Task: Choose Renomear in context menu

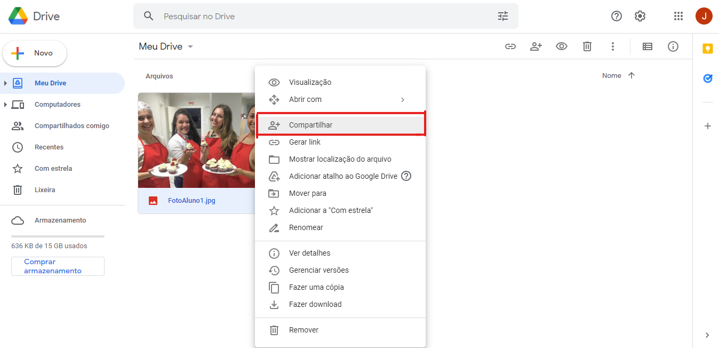Action: (x=340, y=227)
